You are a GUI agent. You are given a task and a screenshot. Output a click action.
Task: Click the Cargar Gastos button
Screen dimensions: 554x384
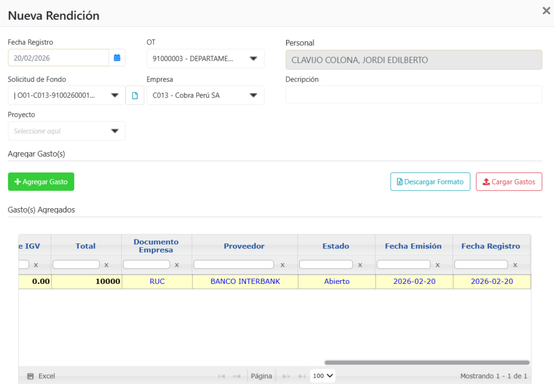(509, 182)
